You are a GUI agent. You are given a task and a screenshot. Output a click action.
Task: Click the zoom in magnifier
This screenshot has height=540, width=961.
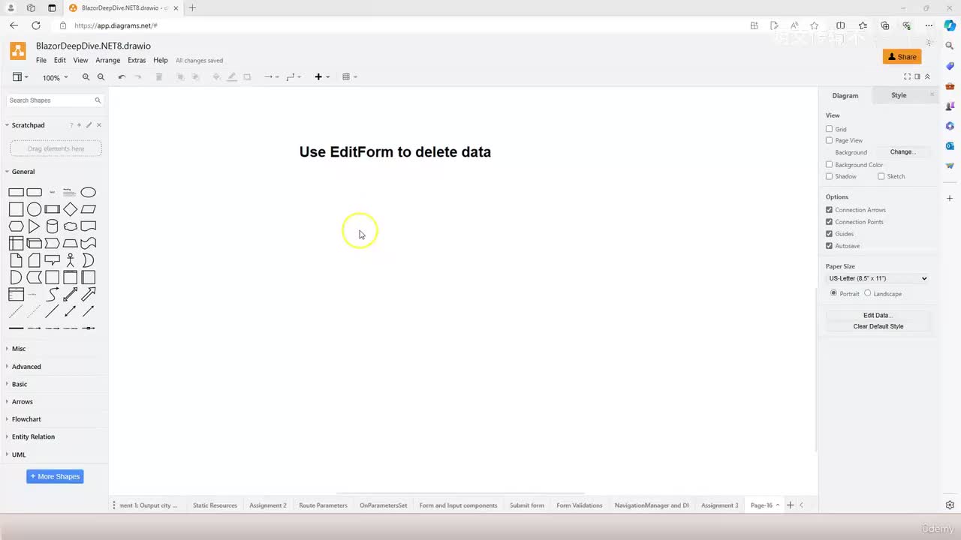point(86,77)
